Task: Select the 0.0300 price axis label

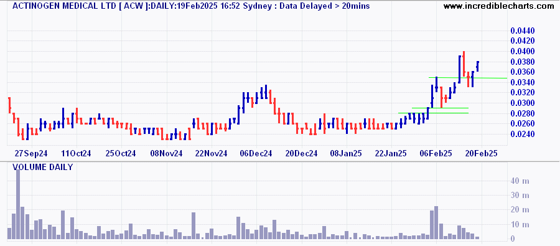Action: tap(523, 103)
